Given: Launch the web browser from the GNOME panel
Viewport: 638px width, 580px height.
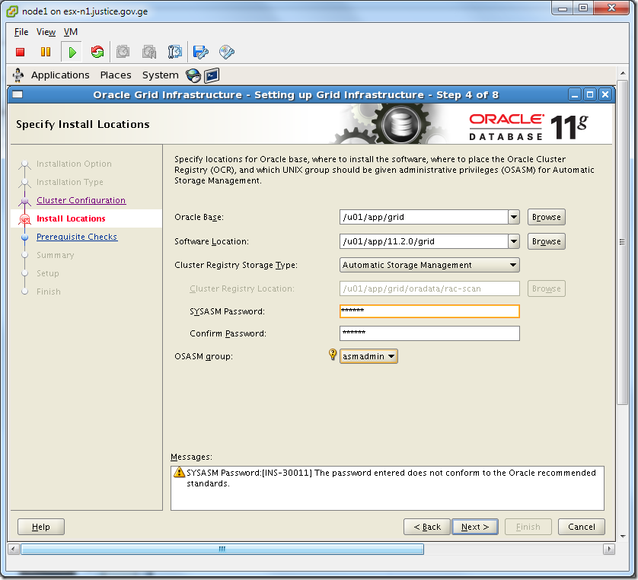Looking at the screenshot, I should 193,75.
